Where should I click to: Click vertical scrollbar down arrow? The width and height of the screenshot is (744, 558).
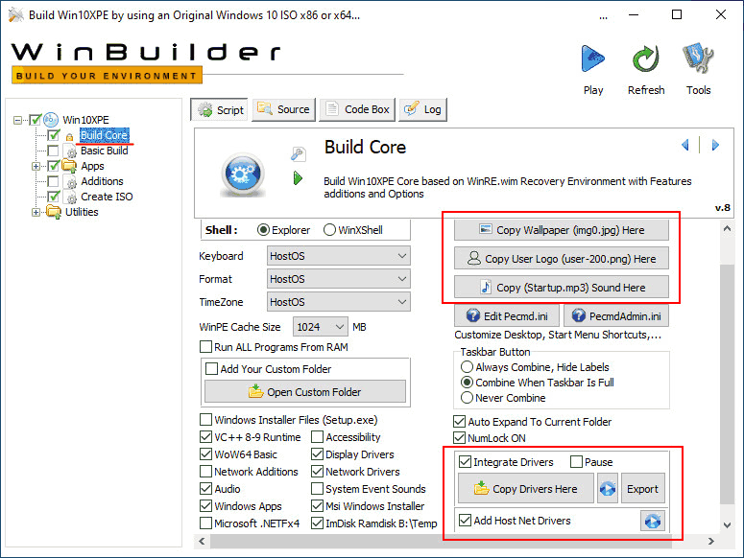click(x=727, y=524)
